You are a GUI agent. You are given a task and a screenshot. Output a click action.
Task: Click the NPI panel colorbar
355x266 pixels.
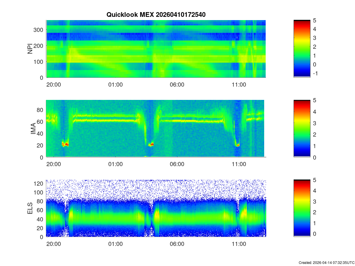coord(302,49)
